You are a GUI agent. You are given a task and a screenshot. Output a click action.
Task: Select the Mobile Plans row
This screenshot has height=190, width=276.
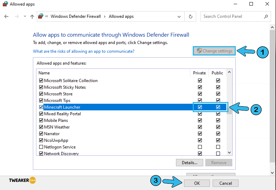pos(132,120)
